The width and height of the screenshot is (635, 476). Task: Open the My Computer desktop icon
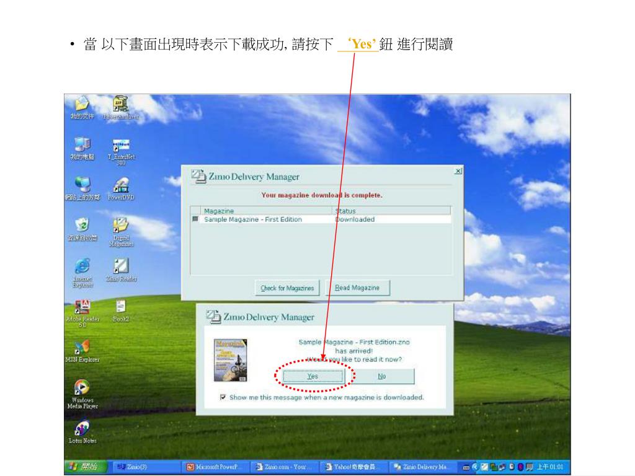click(82, 148)
